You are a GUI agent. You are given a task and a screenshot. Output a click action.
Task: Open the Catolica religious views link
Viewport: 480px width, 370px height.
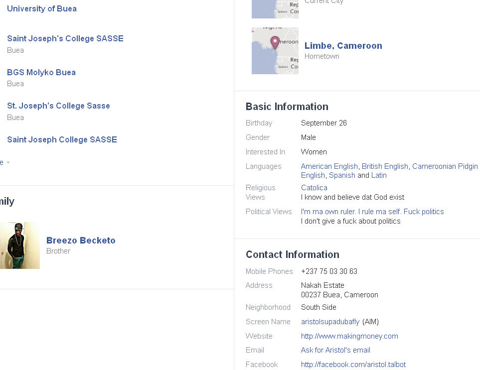[314, 188]
